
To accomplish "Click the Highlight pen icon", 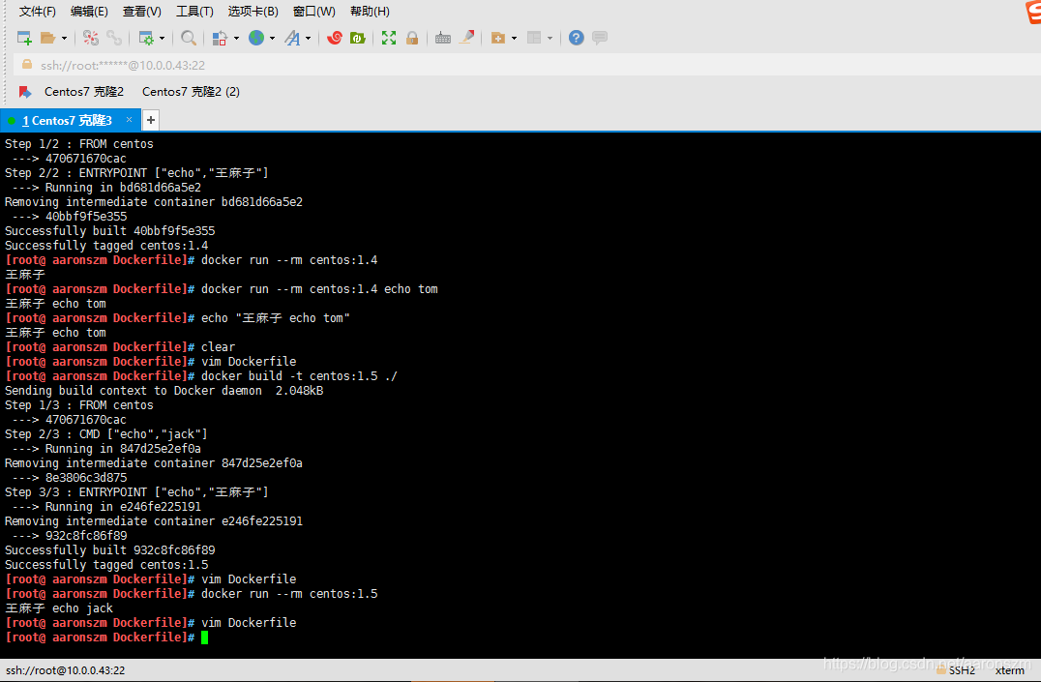I will (466, 37).
